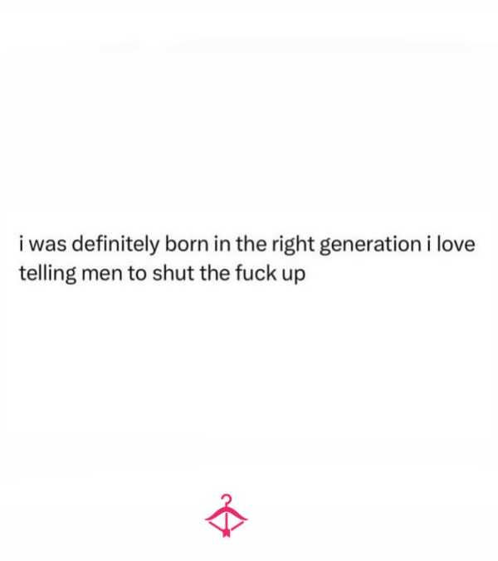Click the word "to" before "shut"
This screenshot has width=498, height=561.
[137, 274]
